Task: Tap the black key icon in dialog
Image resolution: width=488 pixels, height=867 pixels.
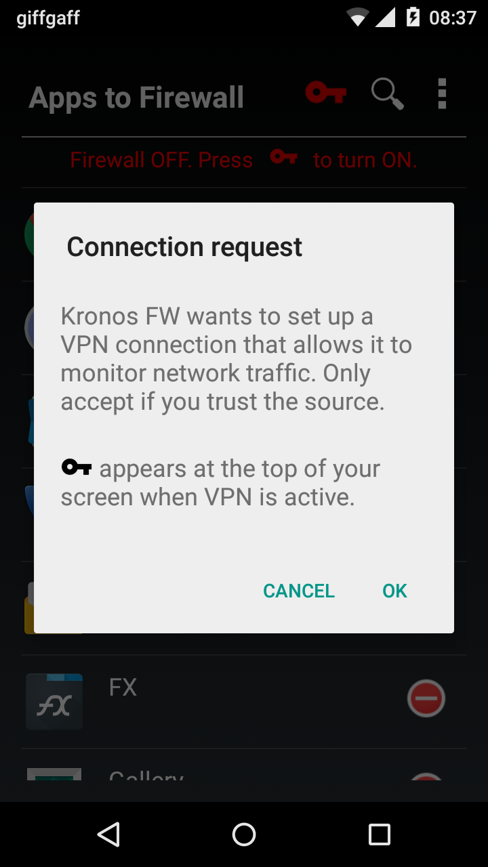Action: click(x=77, y=467)
